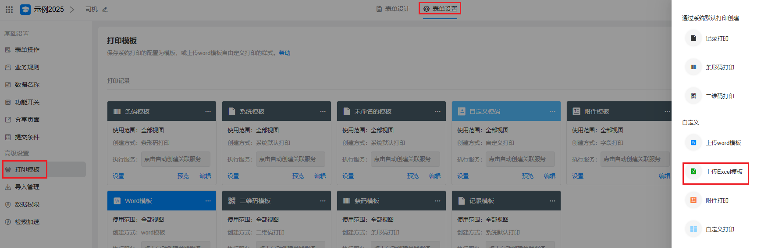Open more options on Word模板 card
The width and height of the screenshot is (775, 248).
(208, 201)
